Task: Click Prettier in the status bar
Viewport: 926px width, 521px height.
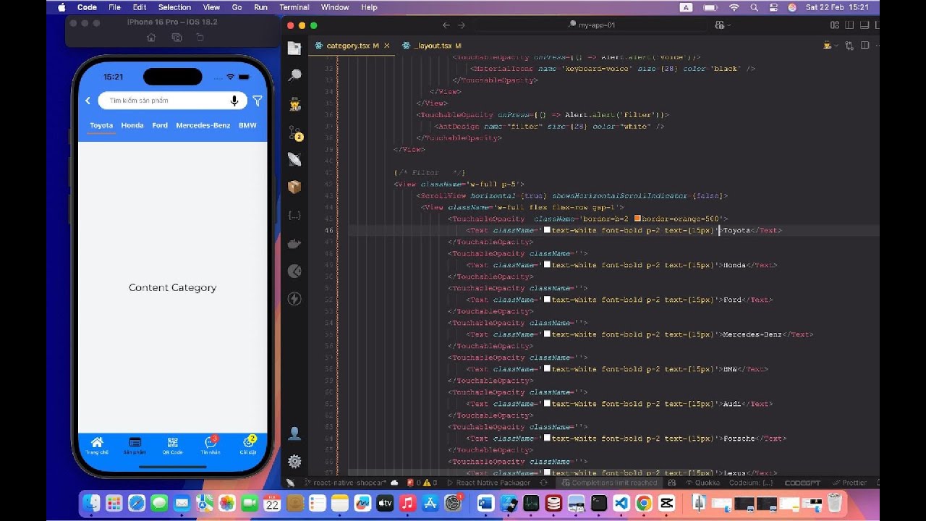Action: 849,483
